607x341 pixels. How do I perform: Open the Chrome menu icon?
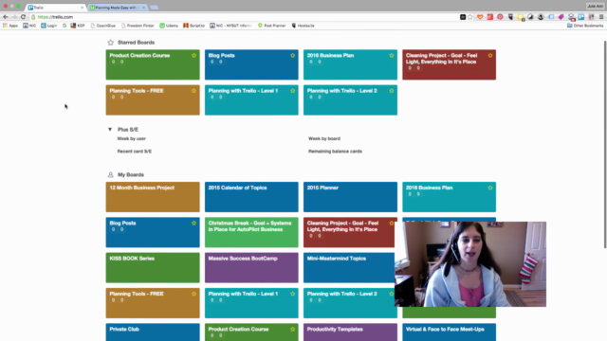601,17
